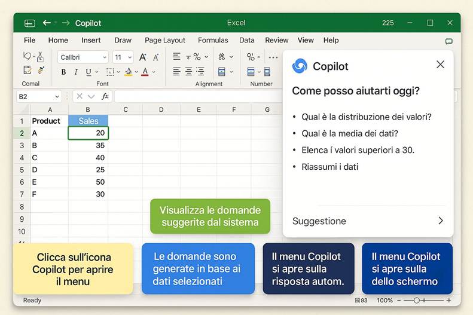Expand the percent orientation dropdown arrow

[206, 57]
